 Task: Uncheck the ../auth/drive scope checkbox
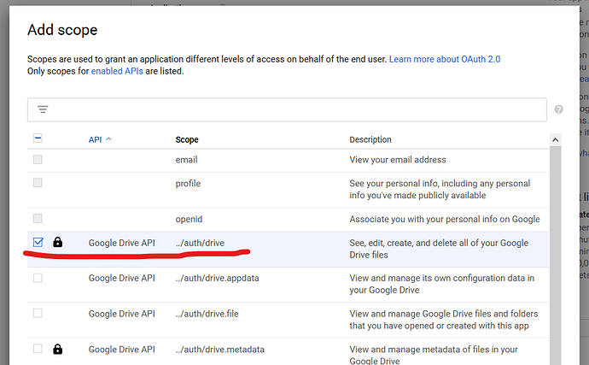(38, 242)
